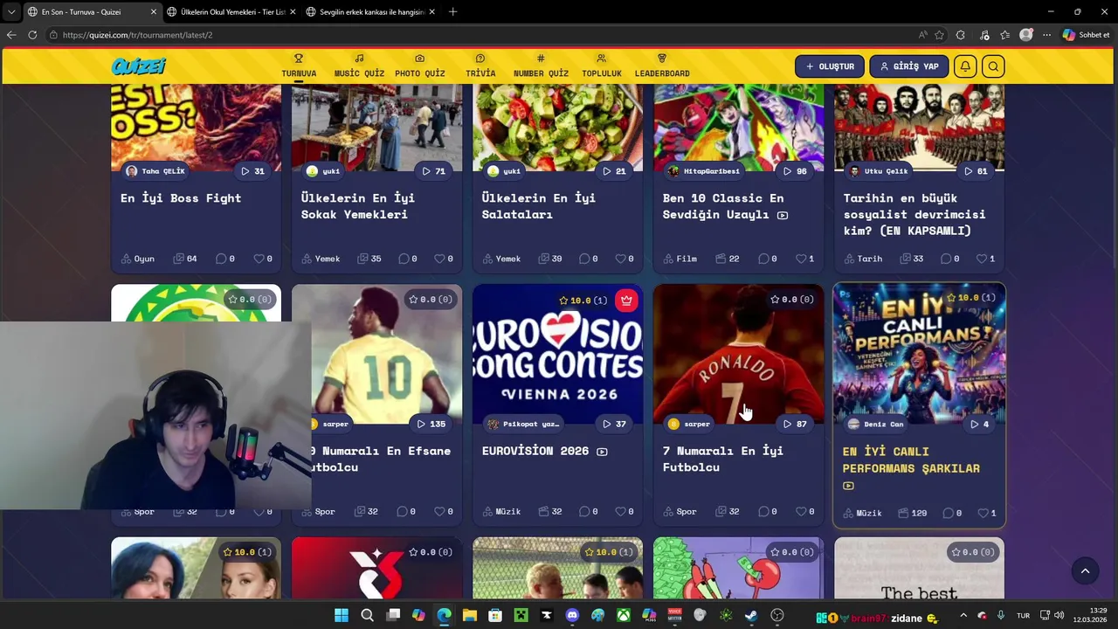
Task: Open the Photo Quiz menu item
Action: pos(420,66)
